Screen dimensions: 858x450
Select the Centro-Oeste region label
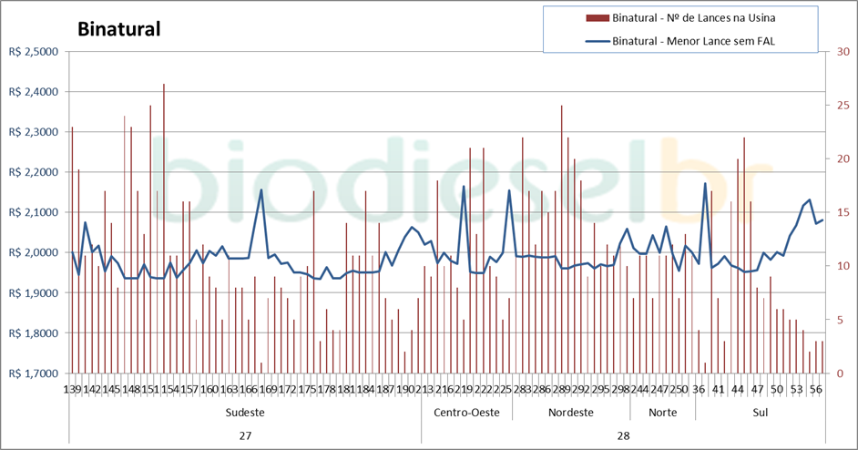(465, 413)
